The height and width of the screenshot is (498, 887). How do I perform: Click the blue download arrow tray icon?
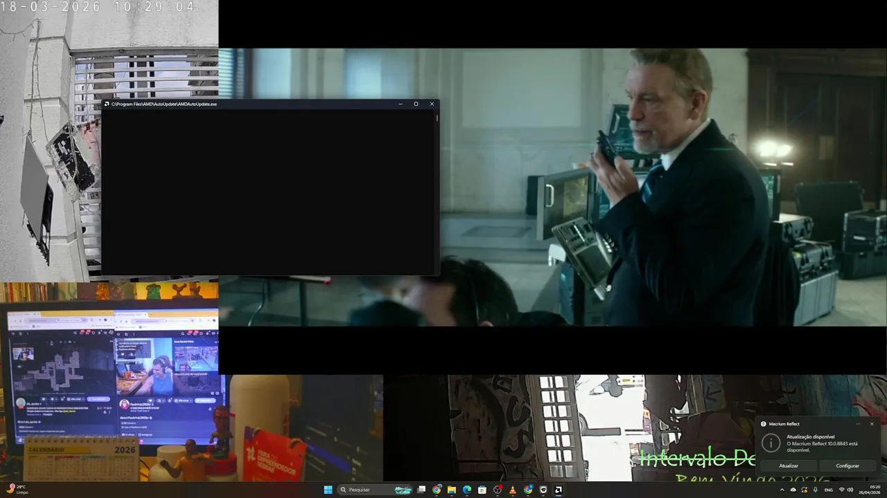816,490
